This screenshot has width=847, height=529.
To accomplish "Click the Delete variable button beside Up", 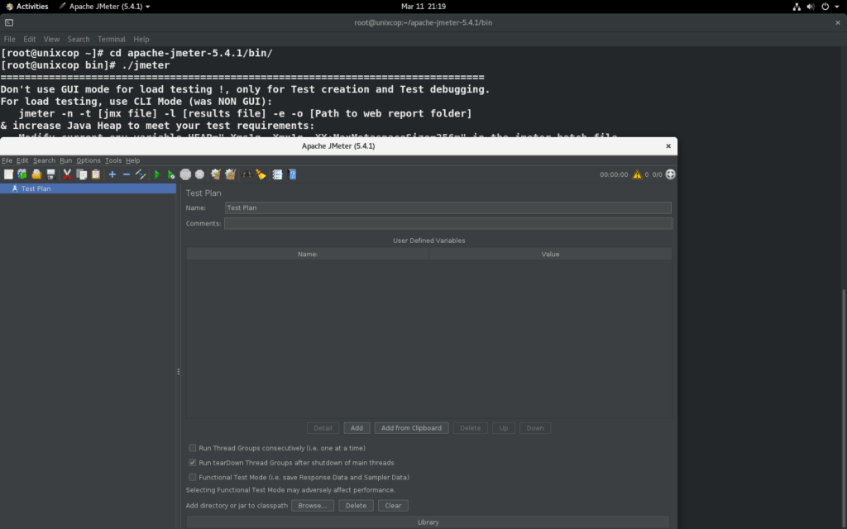I will coord(470,428).
